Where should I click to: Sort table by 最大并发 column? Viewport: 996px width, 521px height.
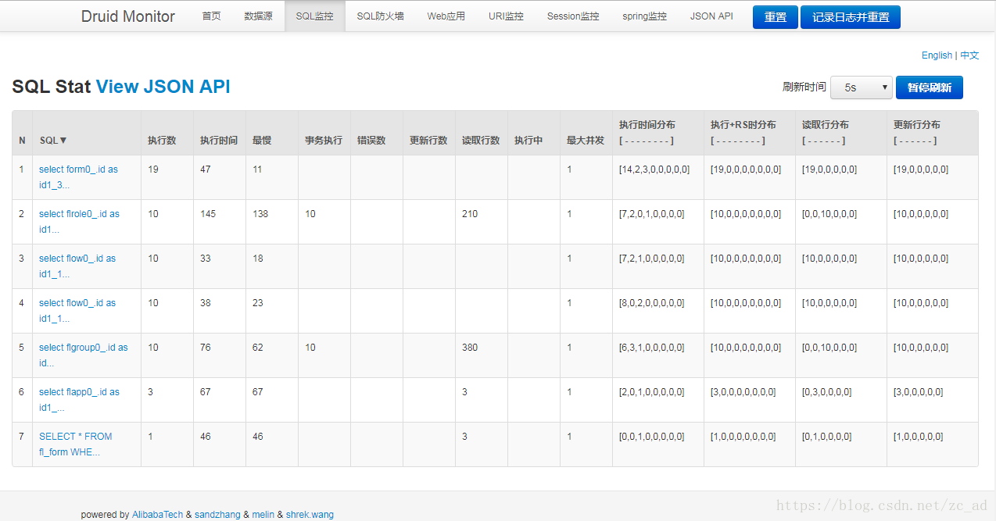click(586, 141)
